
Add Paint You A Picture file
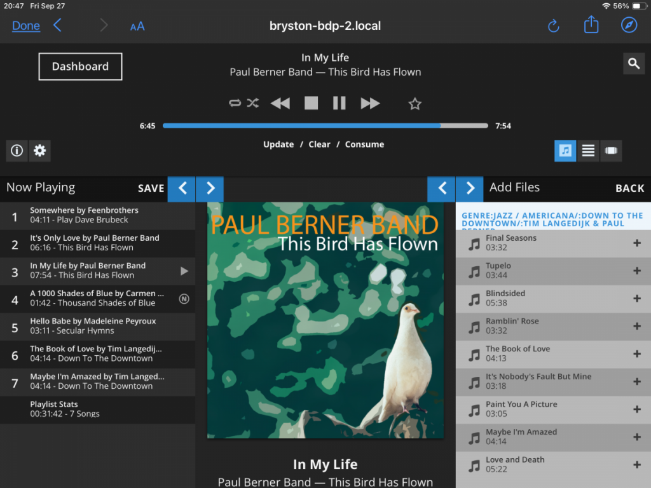click(637, 410)
